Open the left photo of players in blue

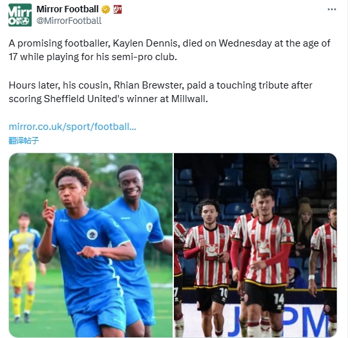[90, 245]
